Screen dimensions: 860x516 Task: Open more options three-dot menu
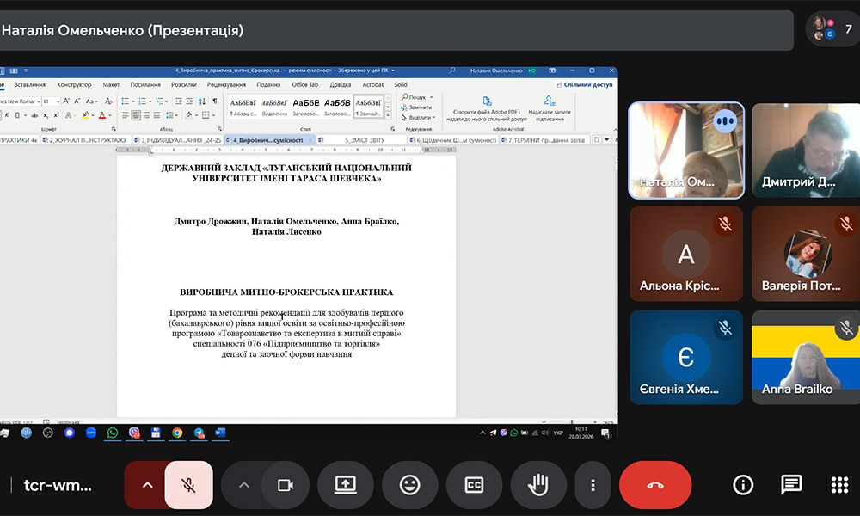[593, 485]
